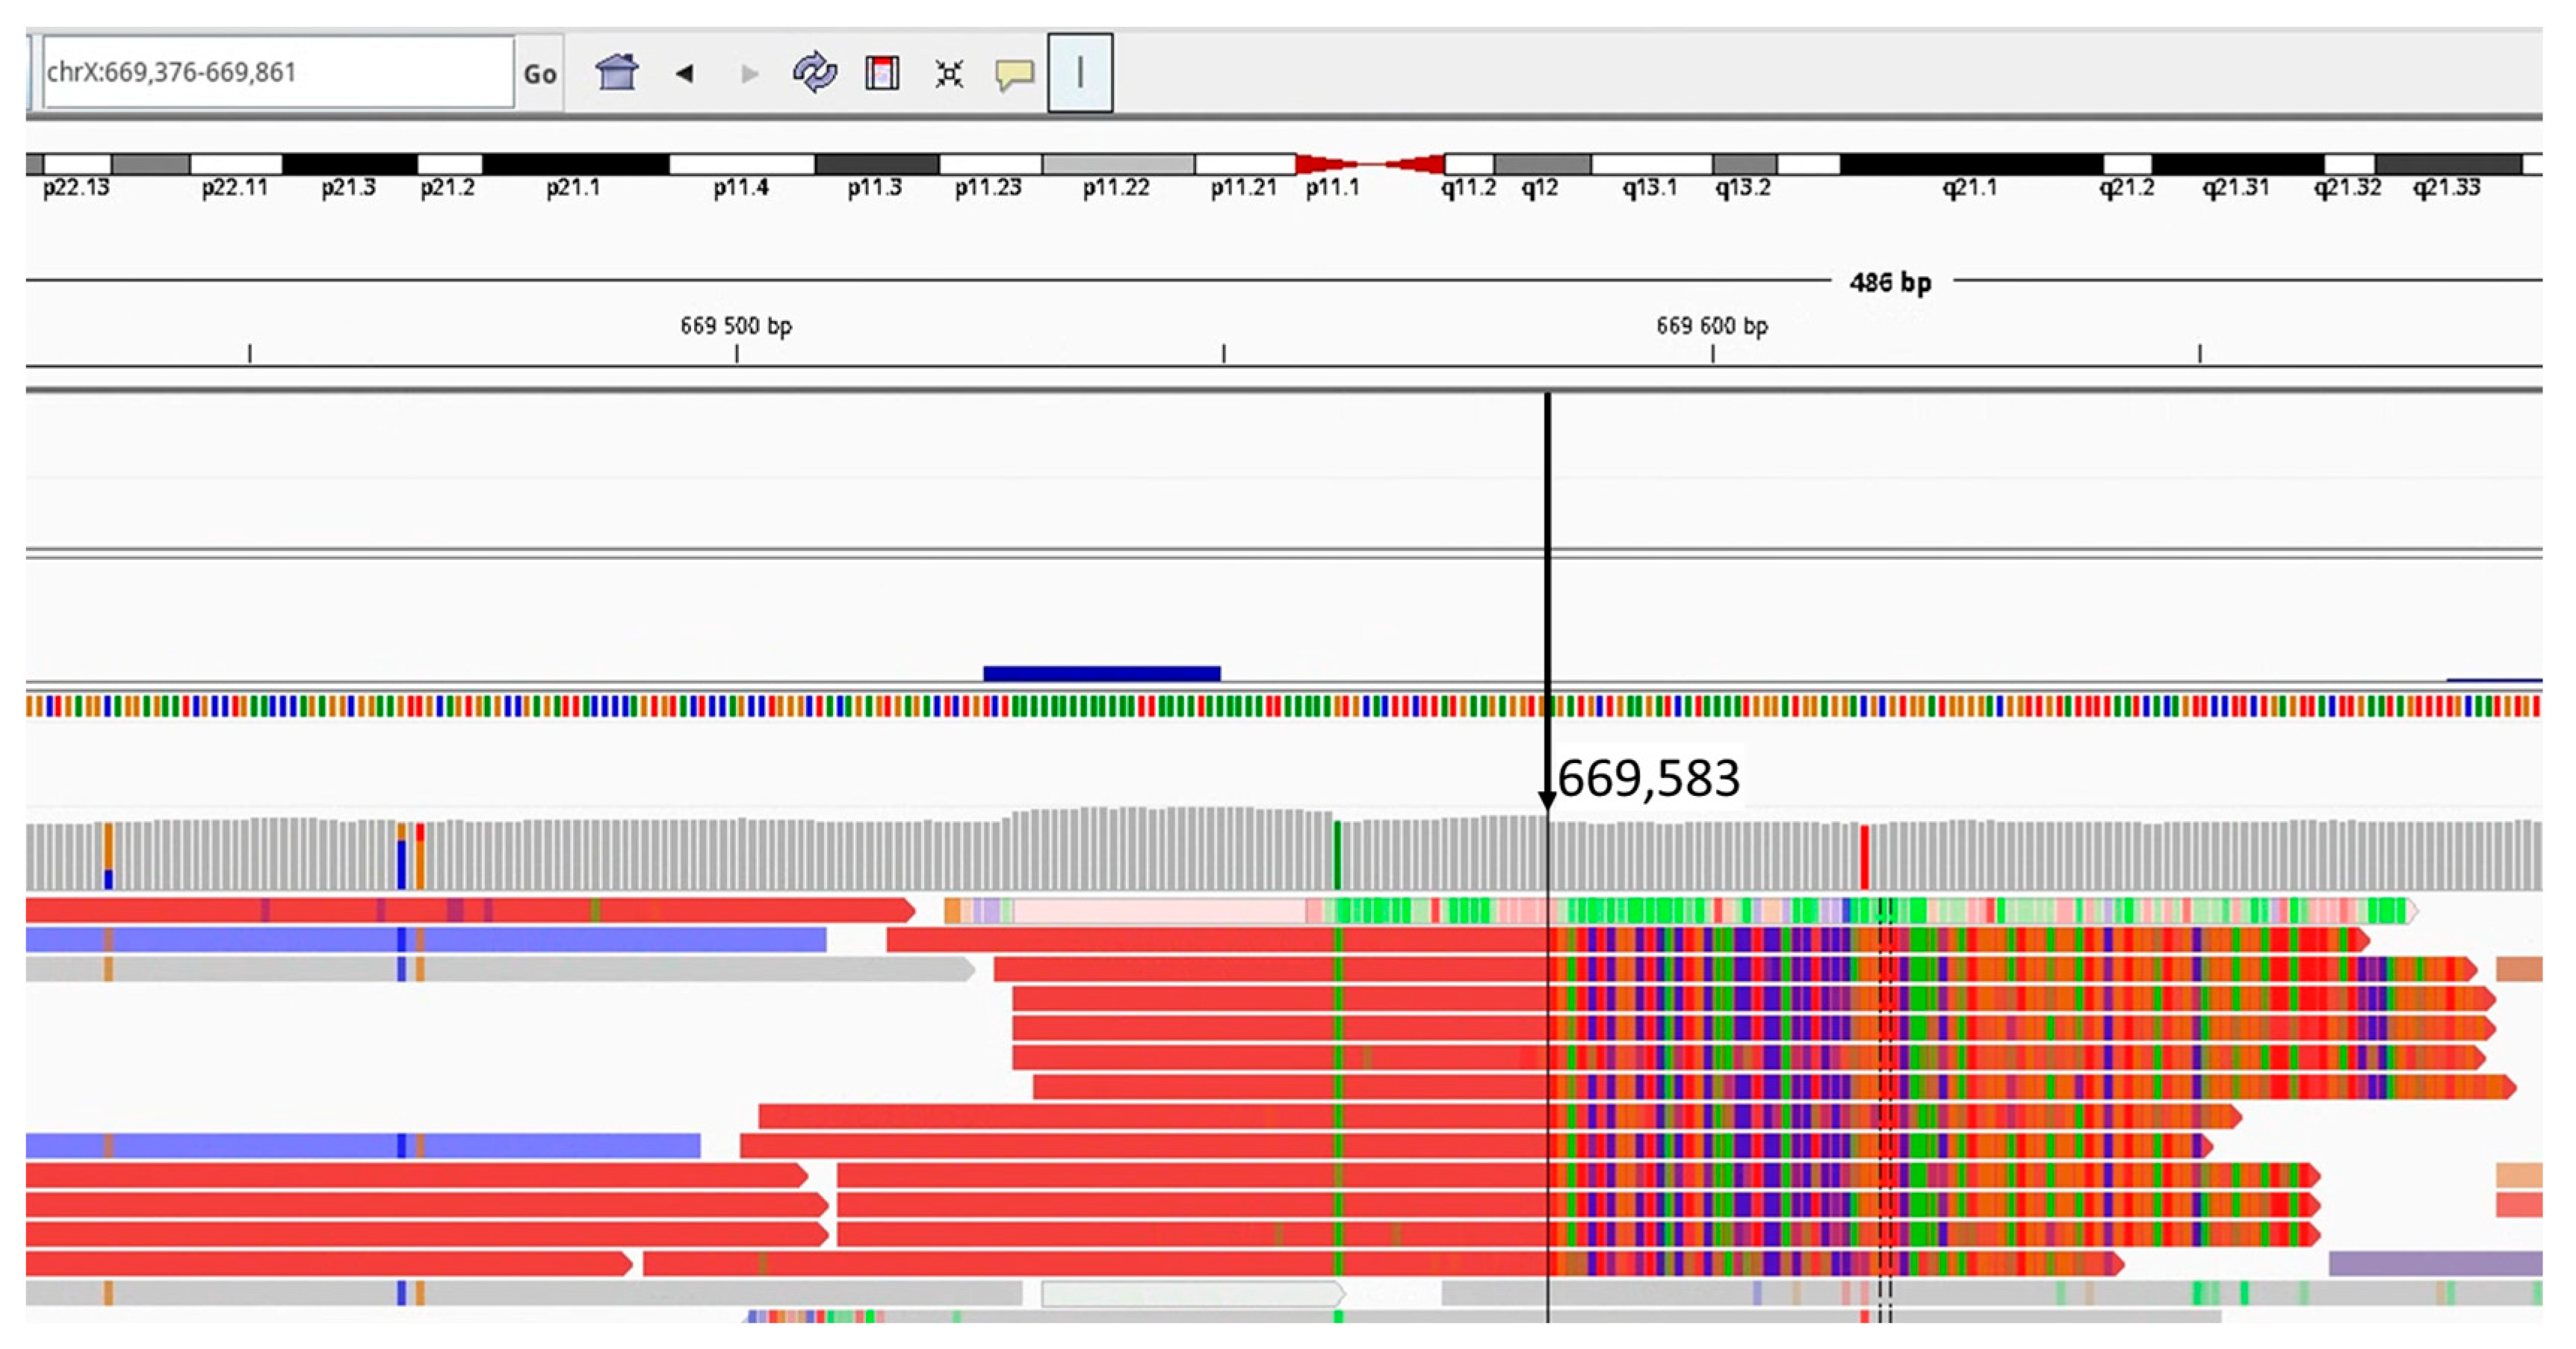The width and height of the screenshot is (2576, 1349).
Task: Click the green coverage variant bar
Action: pyautogui.click(x=1337, y=856)
